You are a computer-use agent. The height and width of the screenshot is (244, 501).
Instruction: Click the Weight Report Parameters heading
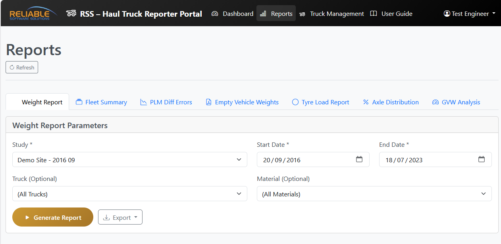coord(60,125)
